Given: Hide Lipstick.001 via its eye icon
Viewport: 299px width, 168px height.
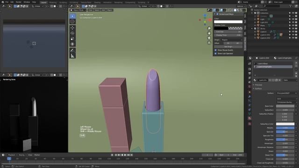Looking at the screenshot, I should [x=293, y=35].
